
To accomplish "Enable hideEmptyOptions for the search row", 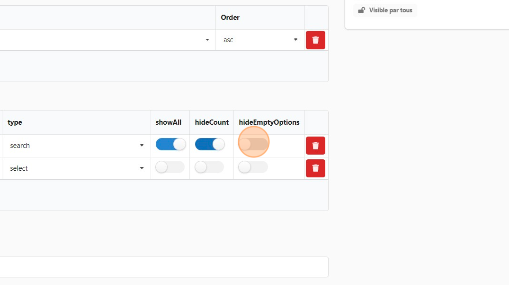I will pos(253,144).
